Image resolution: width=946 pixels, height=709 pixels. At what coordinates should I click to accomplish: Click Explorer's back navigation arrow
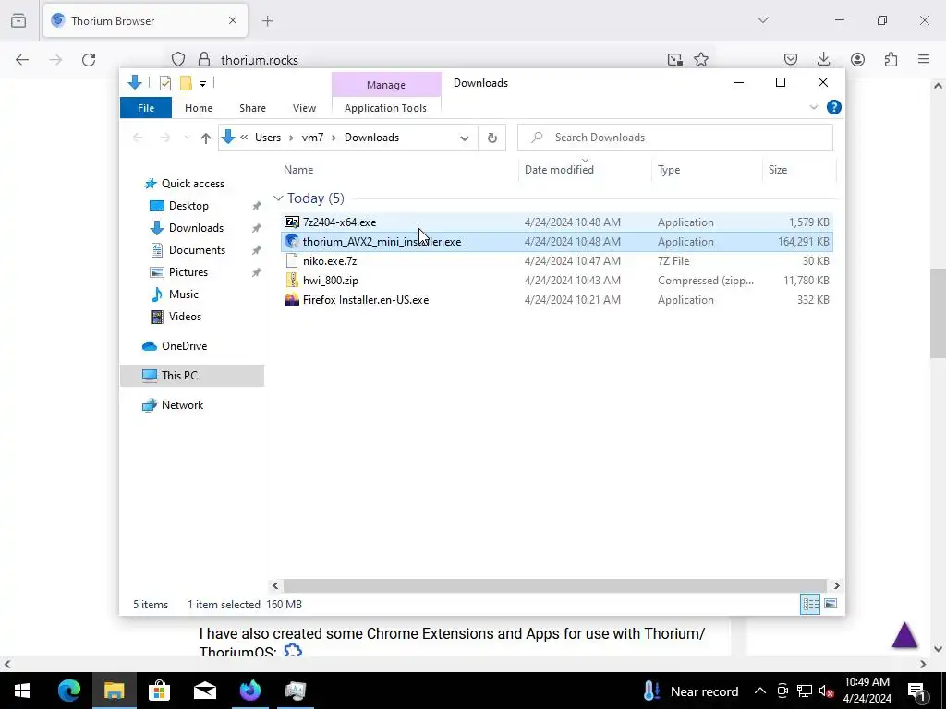point(138,138)
